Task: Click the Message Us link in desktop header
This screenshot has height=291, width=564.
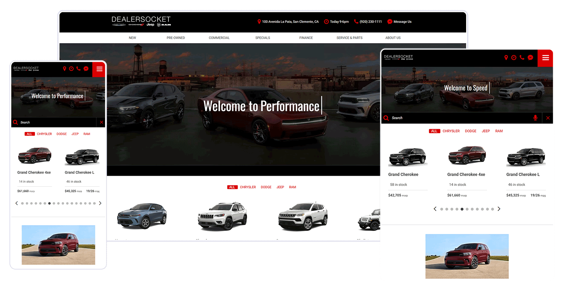Action: (x=402, y=22)
